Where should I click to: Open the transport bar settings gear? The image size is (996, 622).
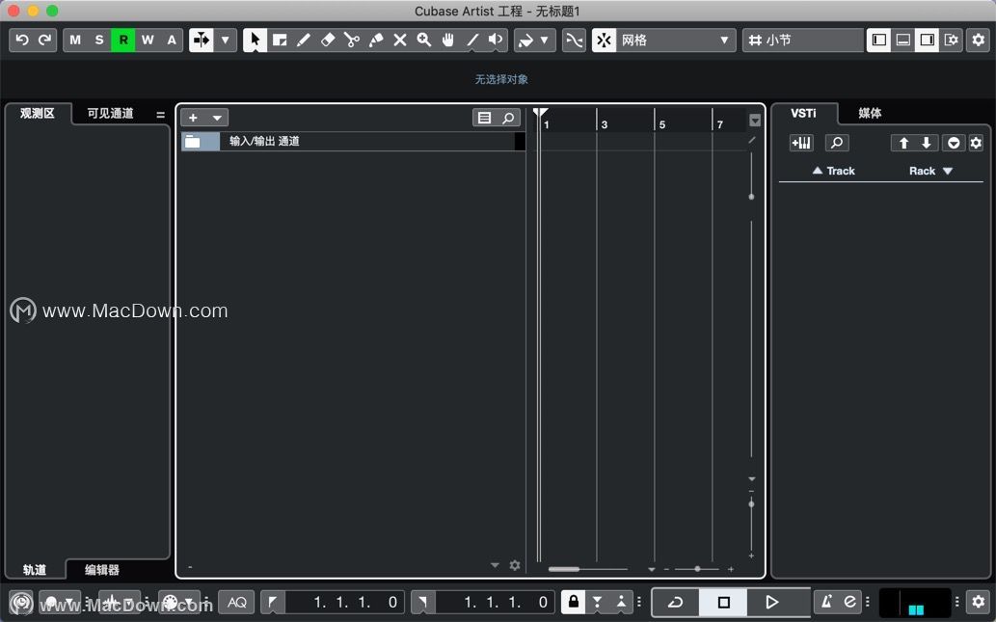979,602
